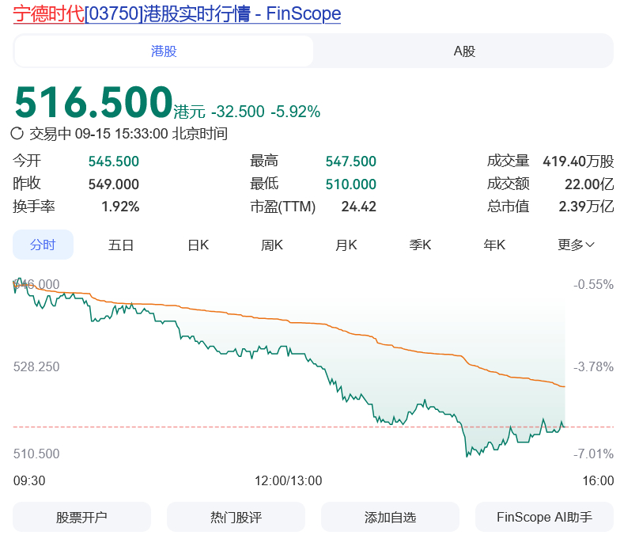Click the 换手率 value 1.92%
This screenshot has width=639, height=539.
coord(120,207)
